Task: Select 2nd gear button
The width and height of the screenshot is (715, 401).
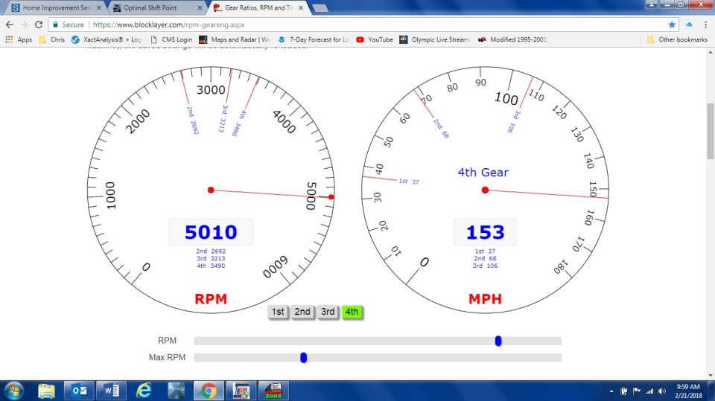Action: click(302, 312)
